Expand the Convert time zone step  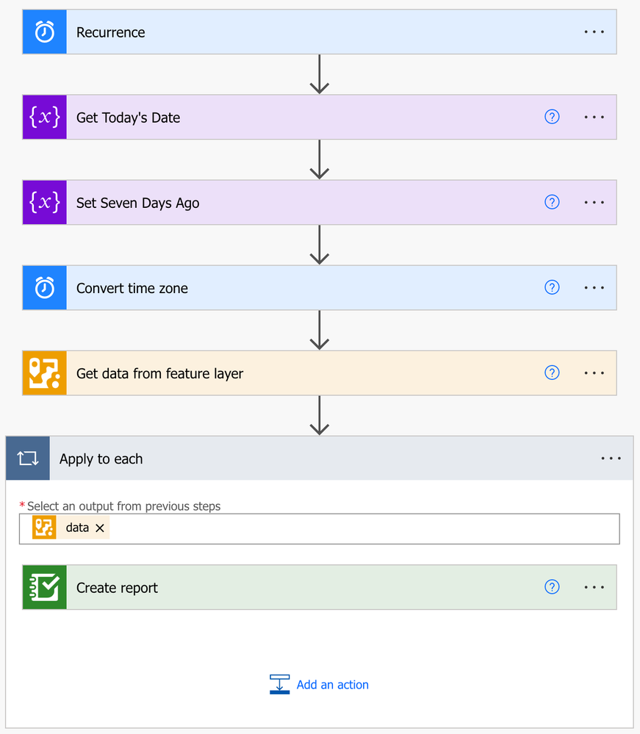click(x=294, y=288)
